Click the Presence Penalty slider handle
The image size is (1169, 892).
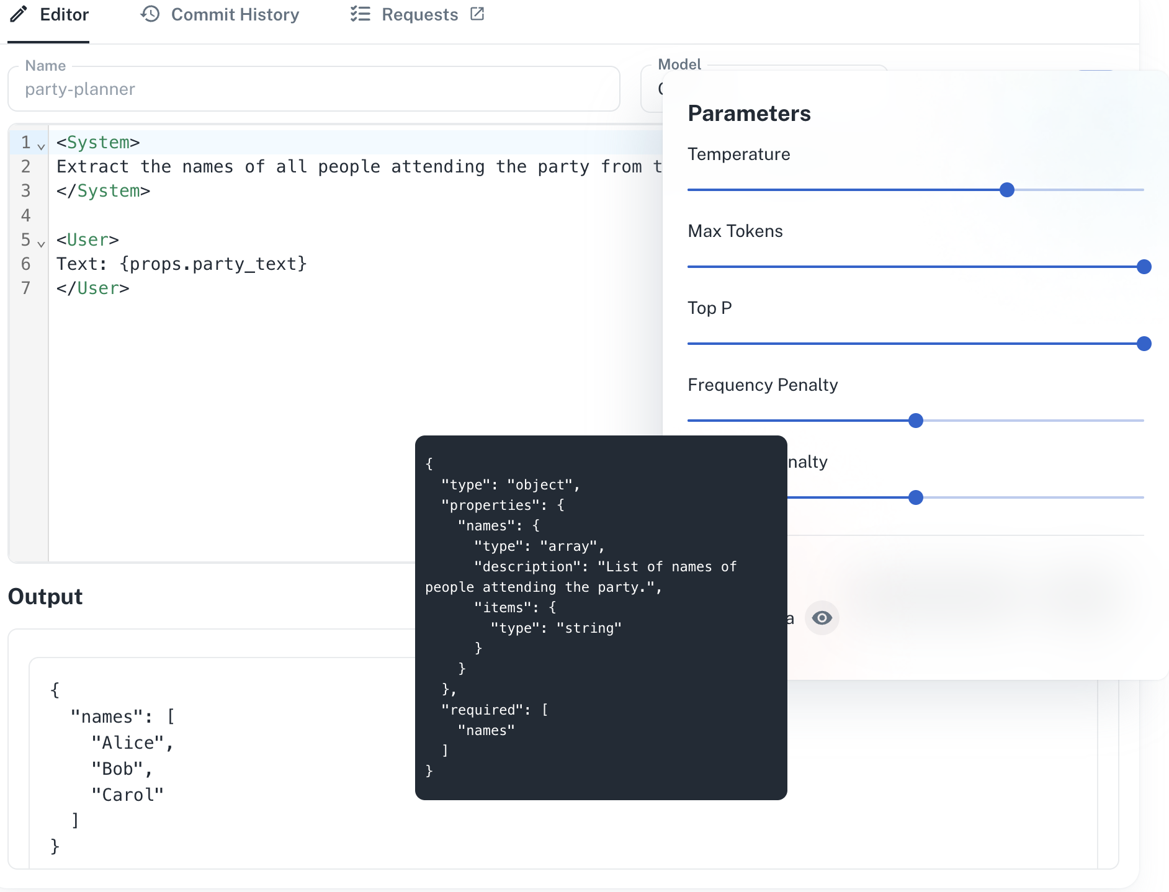(915, 497)
